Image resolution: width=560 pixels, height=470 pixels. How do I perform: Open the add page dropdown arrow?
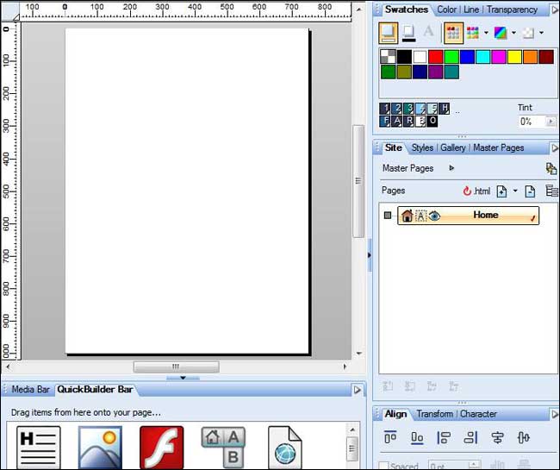[515, 191]
